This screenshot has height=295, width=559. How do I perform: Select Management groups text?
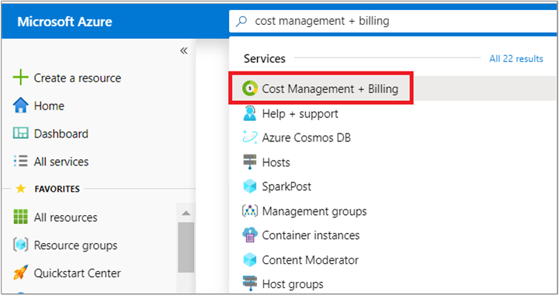click(314, 211)
